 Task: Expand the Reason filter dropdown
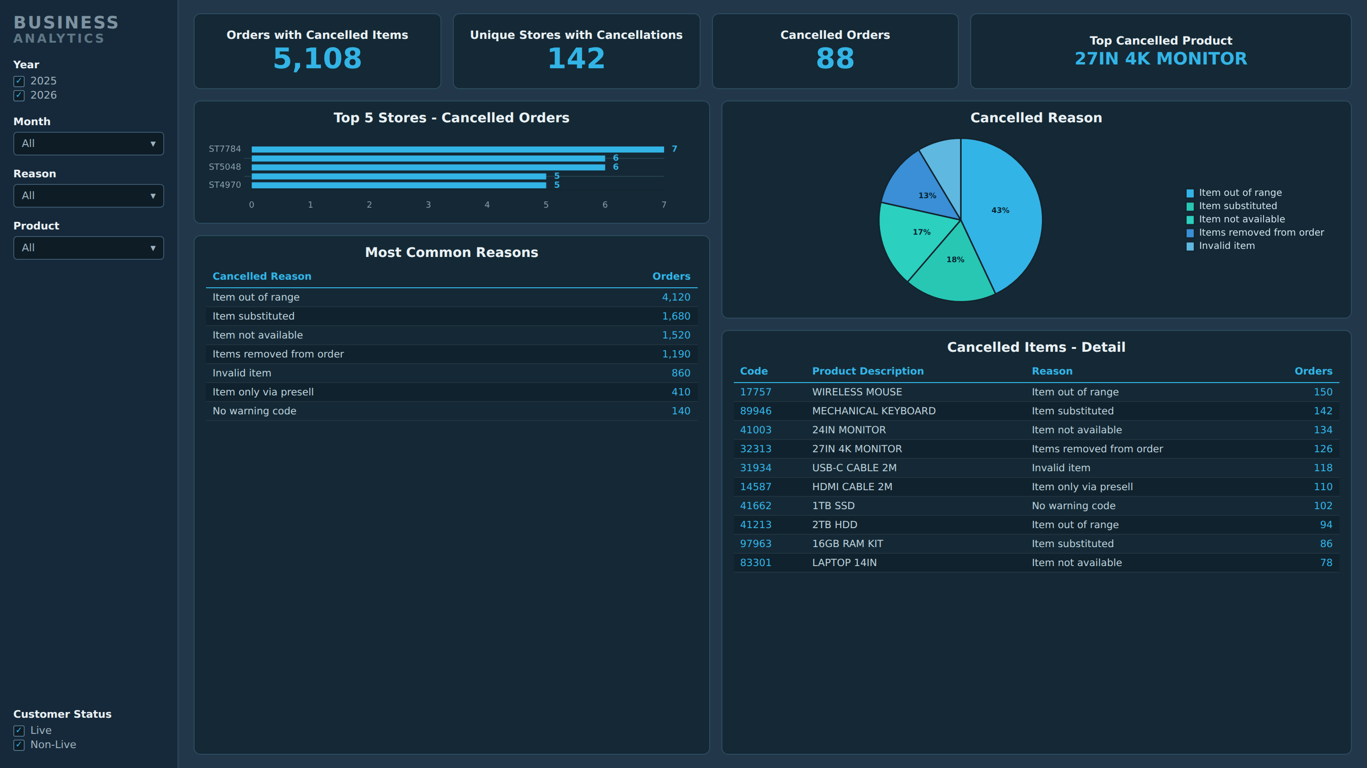(x=89, y=196)
